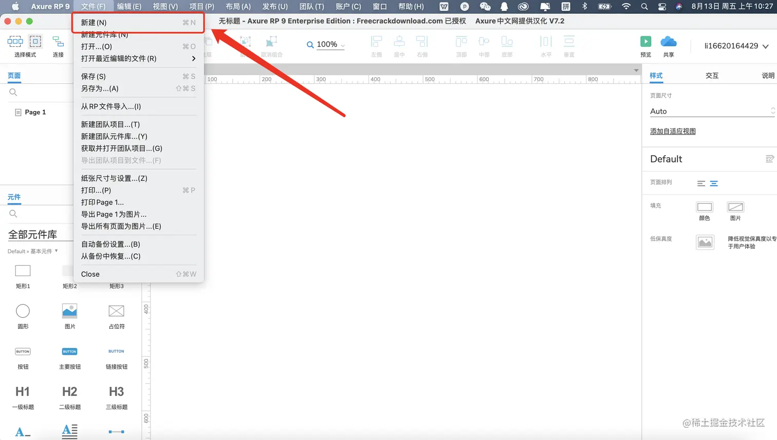Select the 链接按钮 link button widget
The width and height of the screenshot is (777, 440).
pyautogui.click(x=116, y=352)
